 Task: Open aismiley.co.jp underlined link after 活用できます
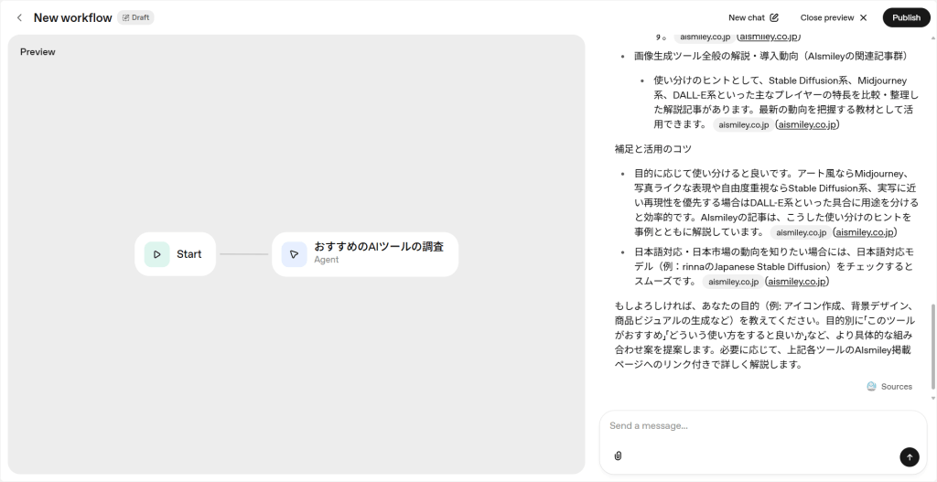(806, 124)
